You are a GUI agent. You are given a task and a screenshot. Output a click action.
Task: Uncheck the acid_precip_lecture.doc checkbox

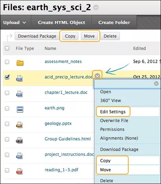pos(7,77)
